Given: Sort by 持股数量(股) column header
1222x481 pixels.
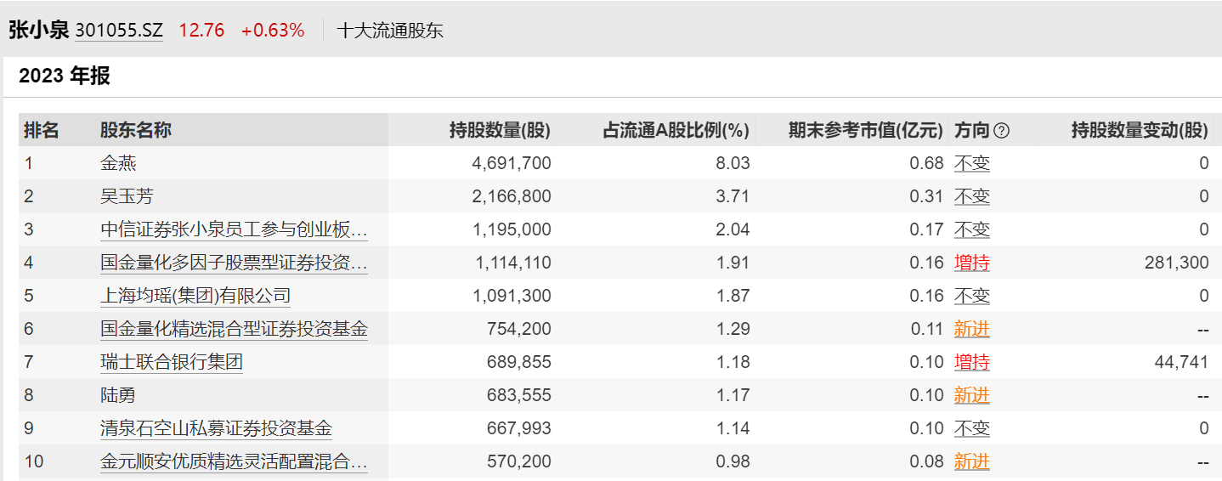Looking at the screenshot, I should pyautogui.click(x=500, y=131).
